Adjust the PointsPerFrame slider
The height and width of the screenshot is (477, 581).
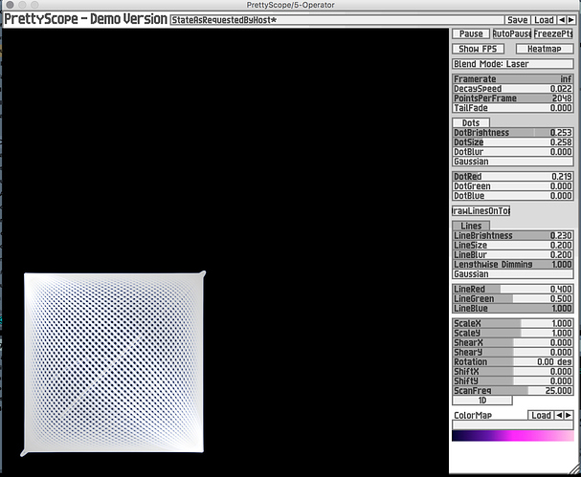coord(513,98)
